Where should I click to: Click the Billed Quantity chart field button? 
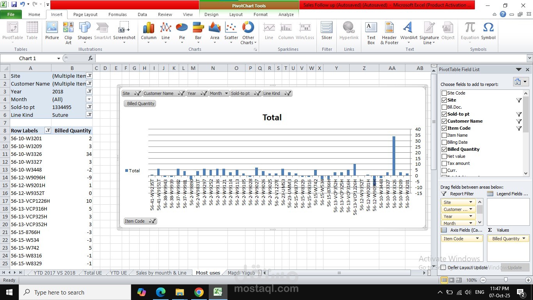coord(140,104)
